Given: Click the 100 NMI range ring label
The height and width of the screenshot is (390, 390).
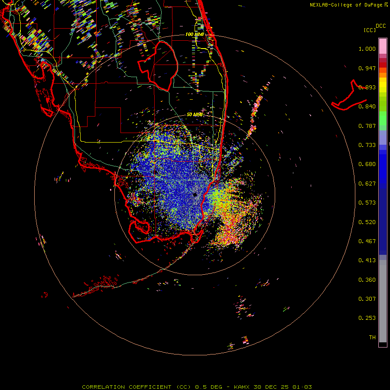Looking at the screenshot, I should 195,34.
